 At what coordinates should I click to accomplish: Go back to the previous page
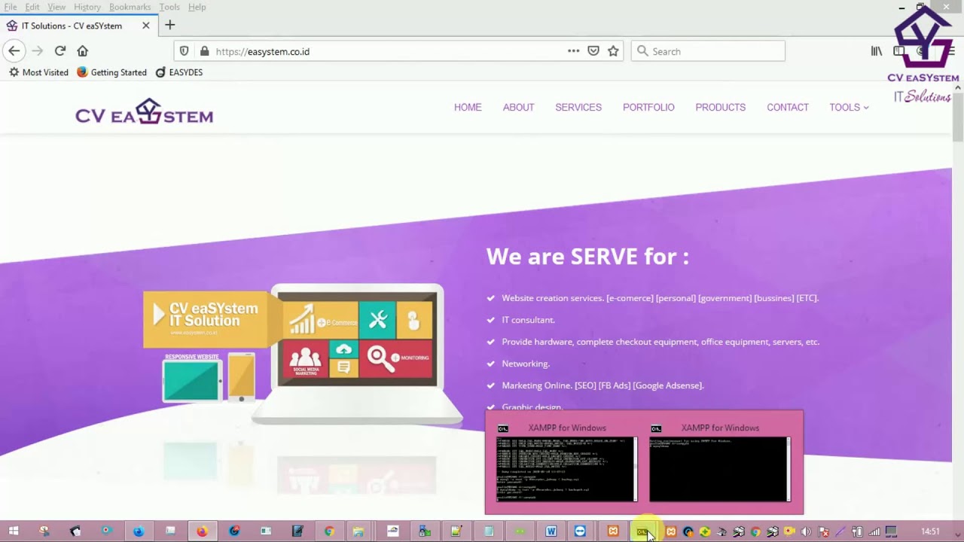14,51
